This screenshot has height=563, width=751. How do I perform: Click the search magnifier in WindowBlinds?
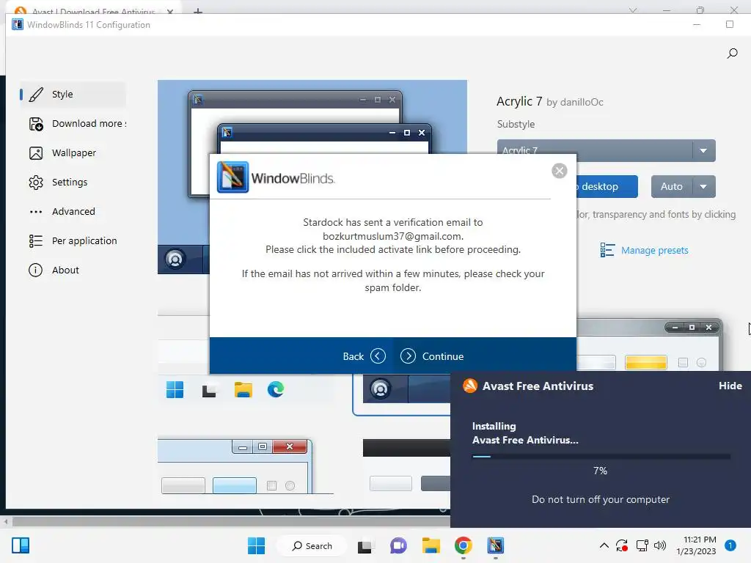coord(732,53)
